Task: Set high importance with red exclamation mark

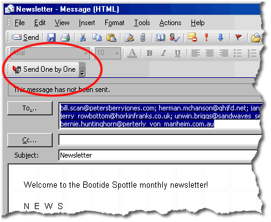Action: point(206,37)
